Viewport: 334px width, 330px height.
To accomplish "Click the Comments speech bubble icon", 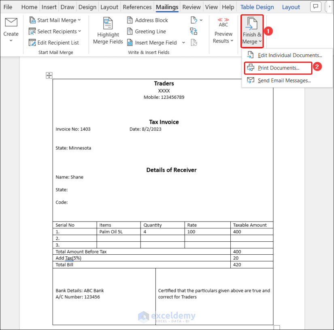I will click(x=316, y=6).
